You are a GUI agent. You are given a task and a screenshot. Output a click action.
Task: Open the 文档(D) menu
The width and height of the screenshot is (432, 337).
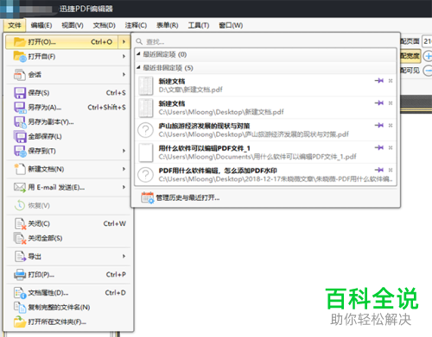tap(105, 25)
